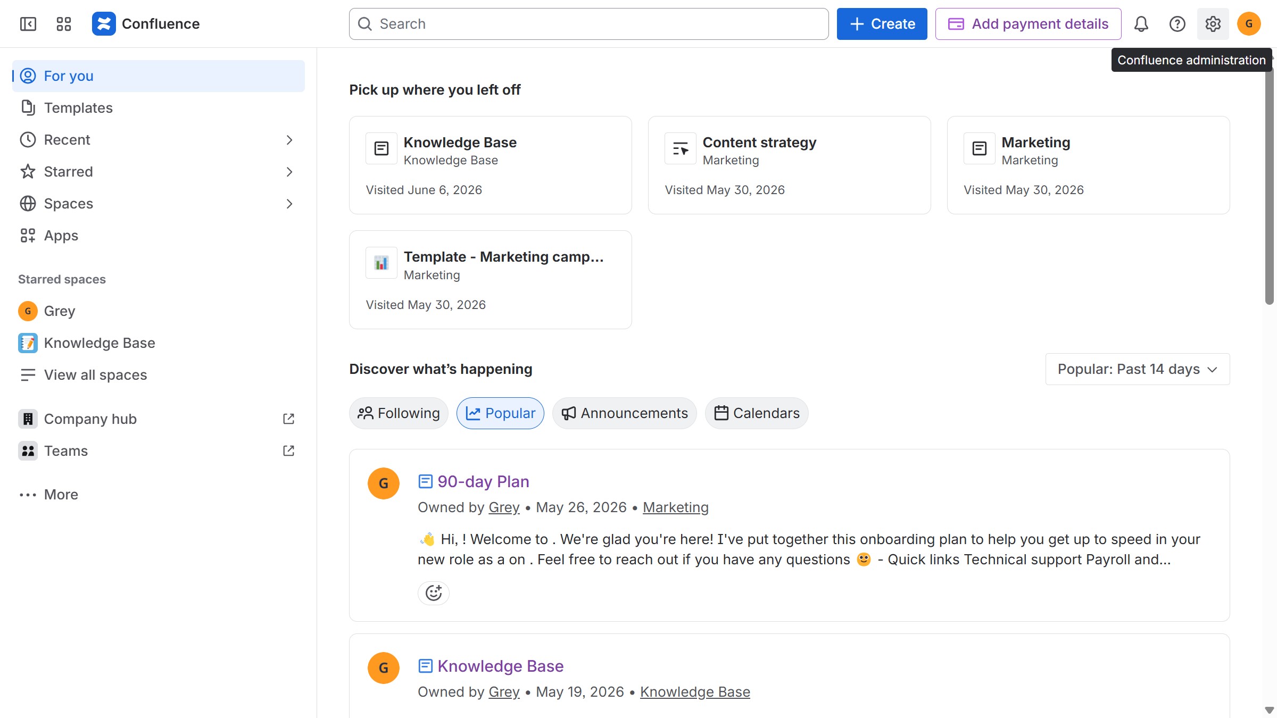Open Company hub in the sidebar
The height and width of the screenshot is (718, 1277).
(x=159, y=419)
